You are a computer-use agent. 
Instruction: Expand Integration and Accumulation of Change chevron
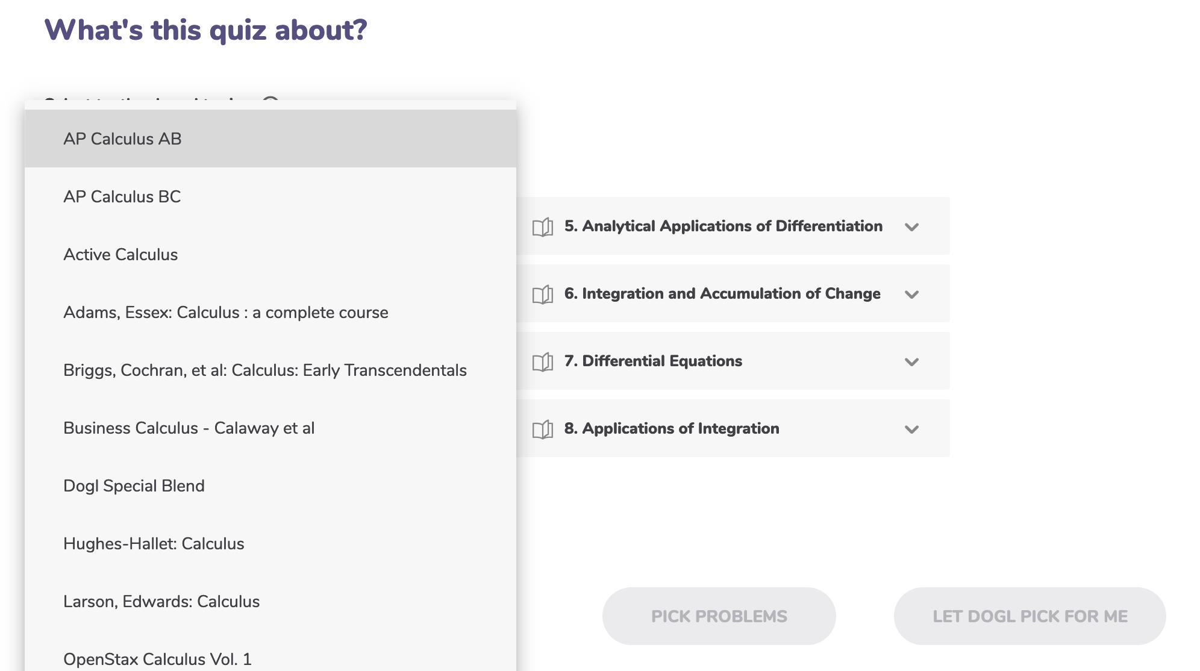(x=911, y=295)
